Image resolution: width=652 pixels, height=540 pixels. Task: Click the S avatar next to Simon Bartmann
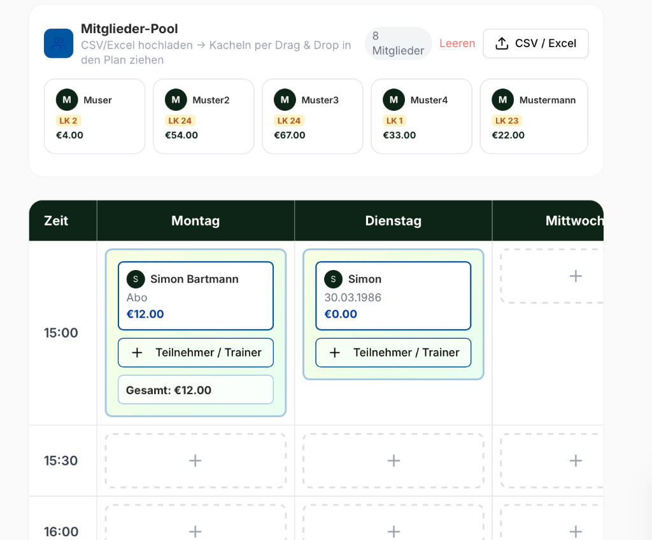pos(136,279)
